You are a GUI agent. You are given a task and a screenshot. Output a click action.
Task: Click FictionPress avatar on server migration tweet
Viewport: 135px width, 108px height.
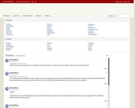7,61
